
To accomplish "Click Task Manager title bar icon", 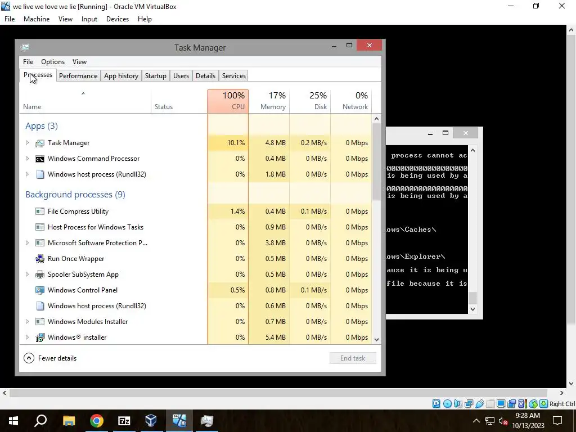I will 25,47.
